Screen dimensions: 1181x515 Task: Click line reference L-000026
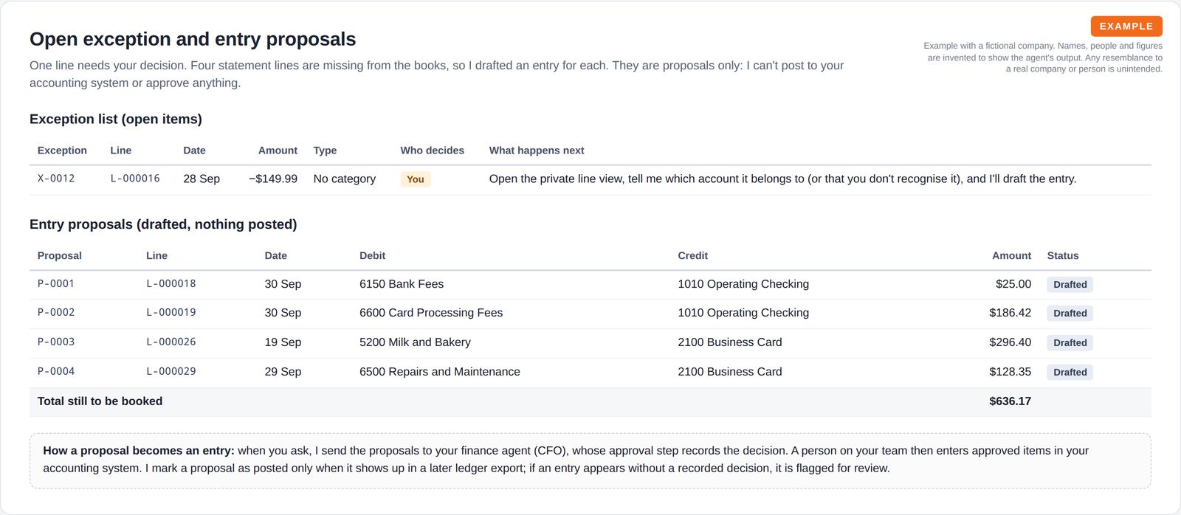point(171,342)
